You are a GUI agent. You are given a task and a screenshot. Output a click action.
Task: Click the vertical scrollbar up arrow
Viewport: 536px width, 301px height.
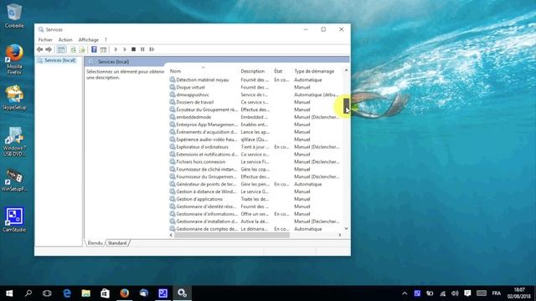pos(346,70)
